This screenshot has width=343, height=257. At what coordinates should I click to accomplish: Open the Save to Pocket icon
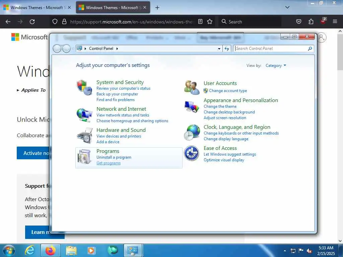pos(299,22)
